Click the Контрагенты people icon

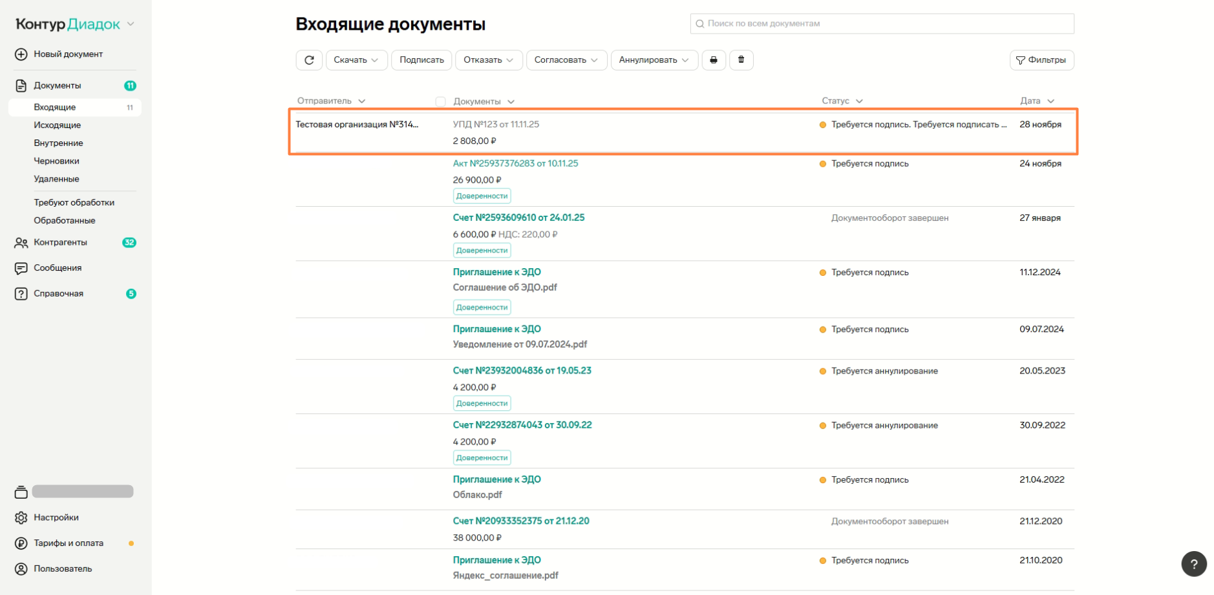tap(21, 243)
